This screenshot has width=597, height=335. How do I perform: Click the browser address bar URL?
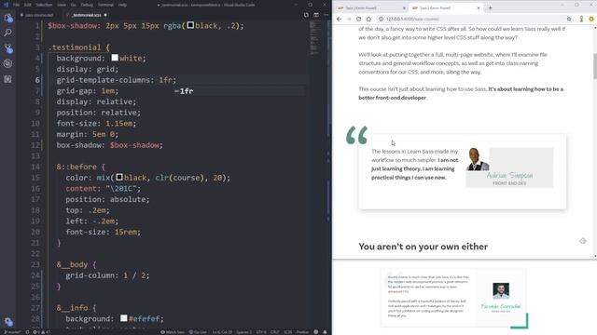(412, 19)
